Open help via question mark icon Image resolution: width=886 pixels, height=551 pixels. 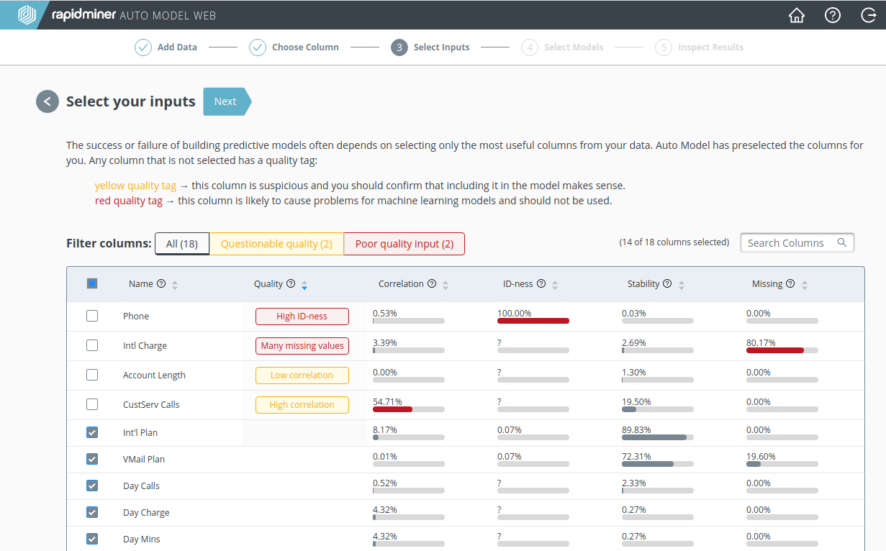point(833,15)
